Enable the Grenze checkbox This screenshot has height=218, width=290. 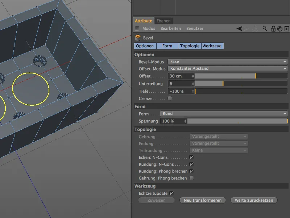coord(170,98)
